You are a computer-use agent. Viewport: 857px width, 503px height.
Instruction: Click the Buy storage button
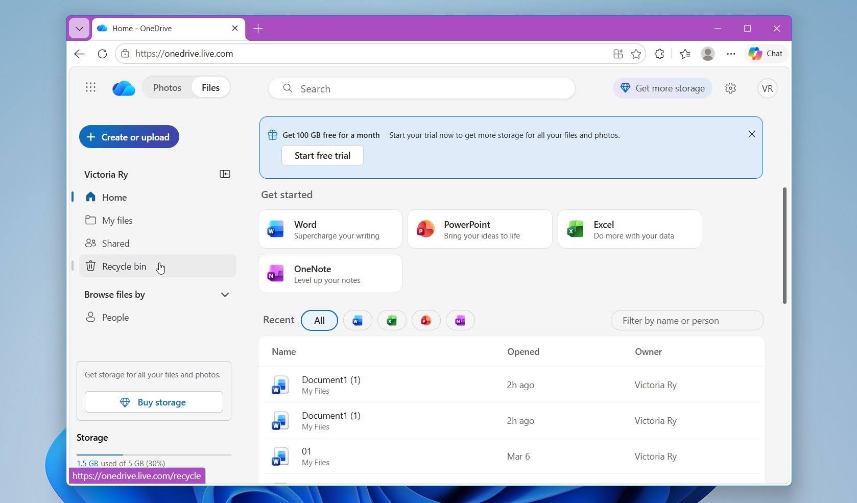point(154,402)
